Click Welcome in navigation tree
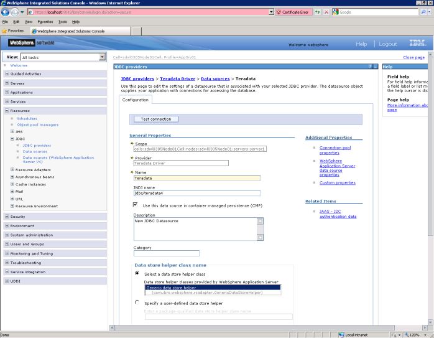 point(19,65)
